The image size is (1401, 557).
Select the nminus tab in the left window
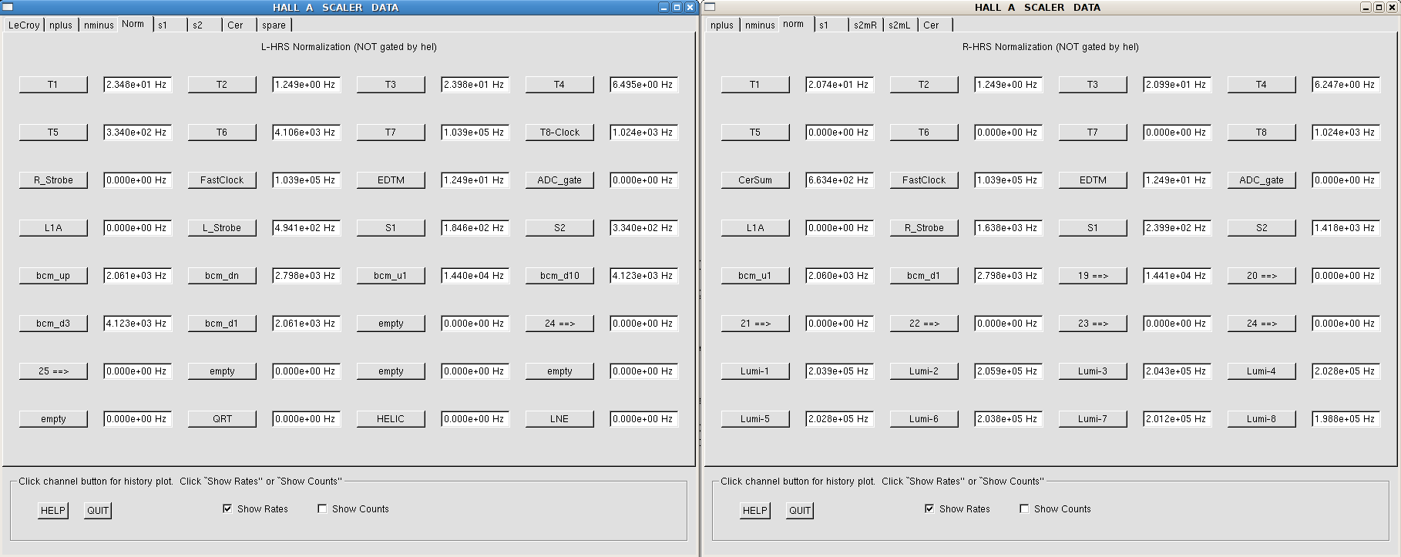99,25
